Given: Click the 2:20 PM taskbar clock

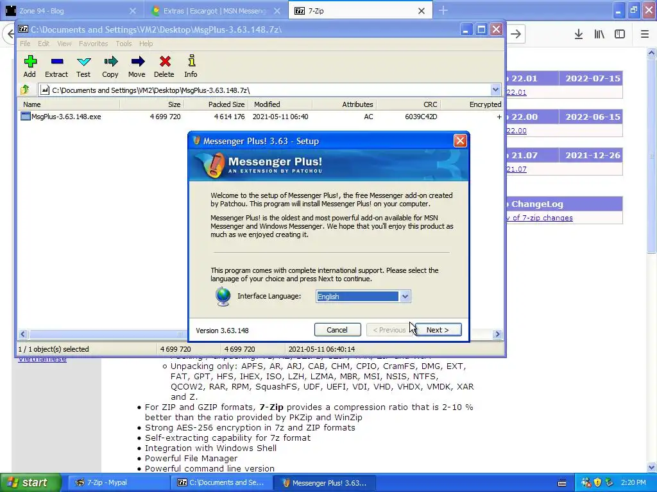Looking at the screenshot, I should [x=633, y=483].
